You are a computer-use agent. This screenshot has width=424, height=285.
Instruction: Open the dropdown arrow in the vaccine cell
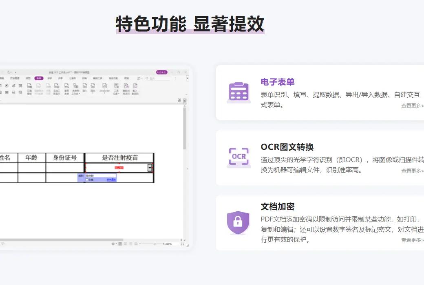coord(150,168)
